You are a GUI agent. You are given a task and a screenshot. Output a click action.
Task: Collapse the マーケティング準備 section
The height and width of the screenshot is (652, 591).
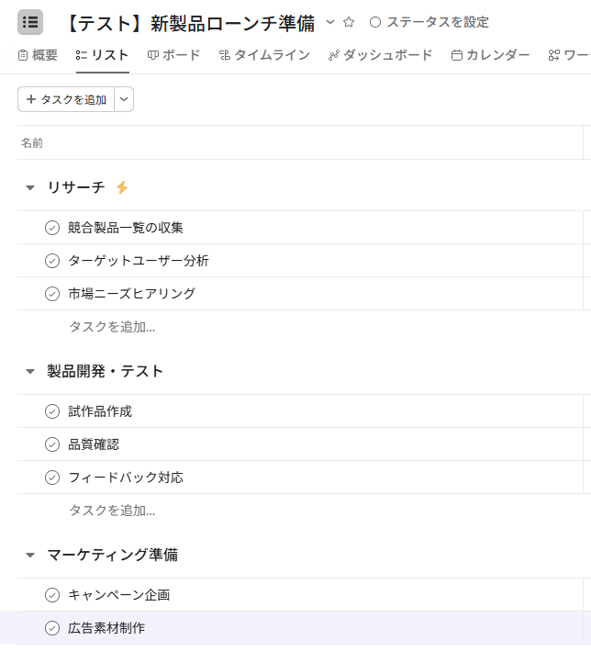pyautogui.click(x=30, y=555)
